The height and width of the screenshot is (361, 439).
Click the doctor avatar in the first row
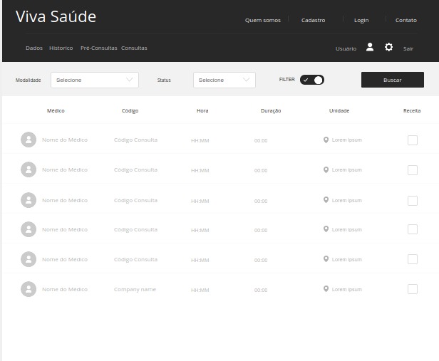pyautogui.click(x=29, y=140)
